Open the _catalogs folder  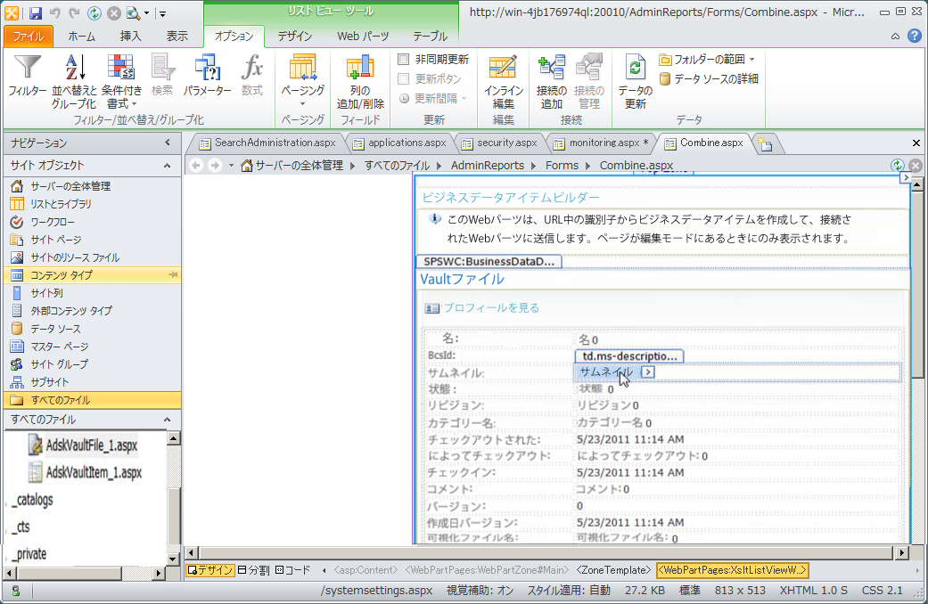coord(33,500)
